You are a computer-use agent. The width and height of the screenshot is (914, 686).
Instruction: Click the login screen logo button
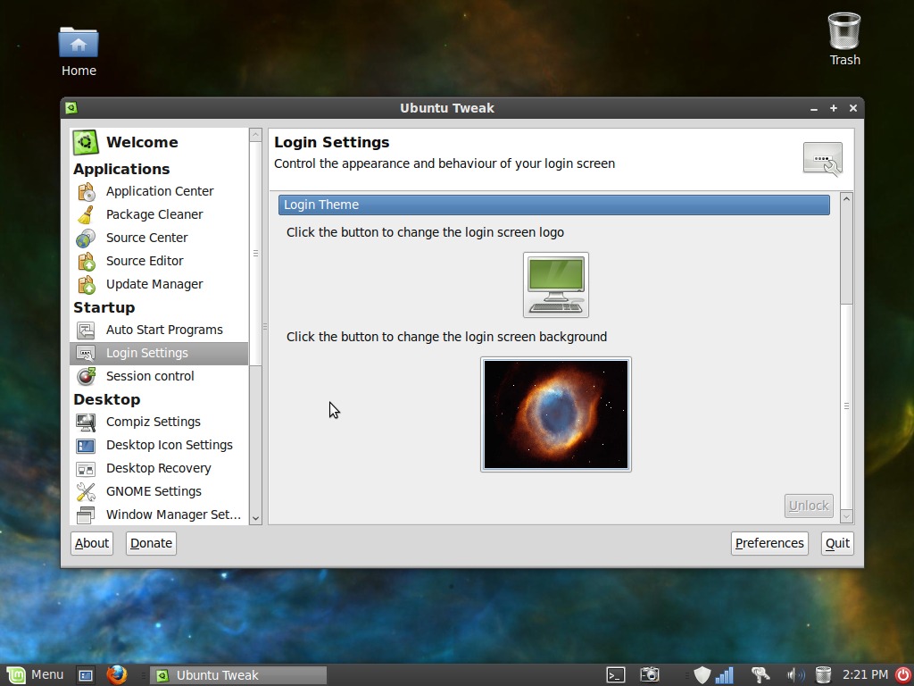coord(556,285)
